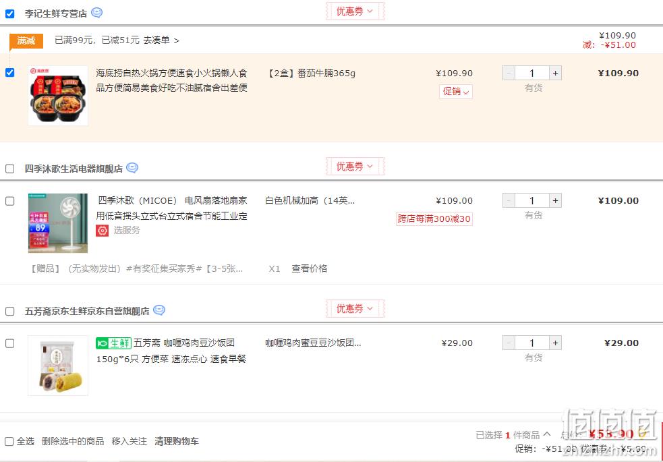The height and width of the screenshot is (462, 663).
Task: Click 清理购物车 at the bottom
Action: [176, 441]
